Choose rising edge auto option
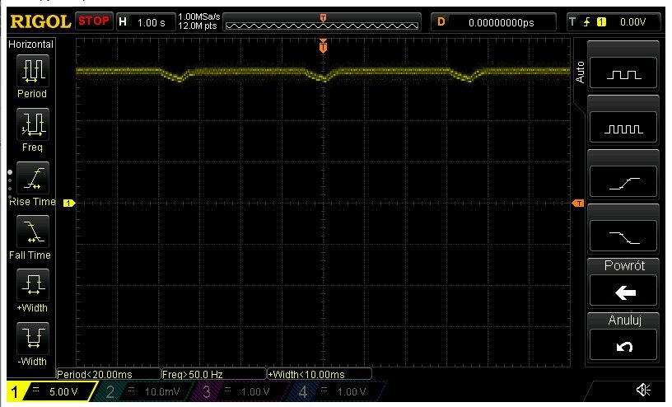 click(623, 181)
